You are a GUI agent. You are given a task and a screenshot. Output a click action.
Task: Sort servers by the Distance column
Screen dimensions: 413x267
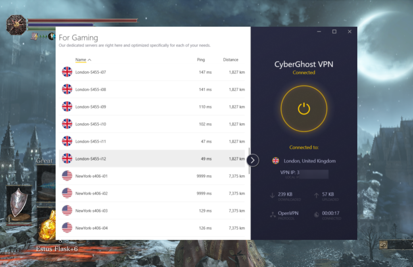(x=231, y=59)
